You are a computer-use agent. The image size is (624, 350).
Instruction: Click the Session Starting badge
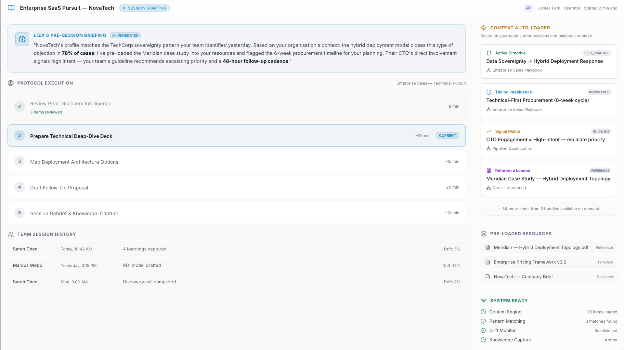tap(145, 8)
